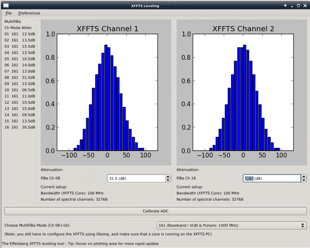The image size is (310, 248).
Task: Open the Preferences menu
Action: tap(29, 13)
